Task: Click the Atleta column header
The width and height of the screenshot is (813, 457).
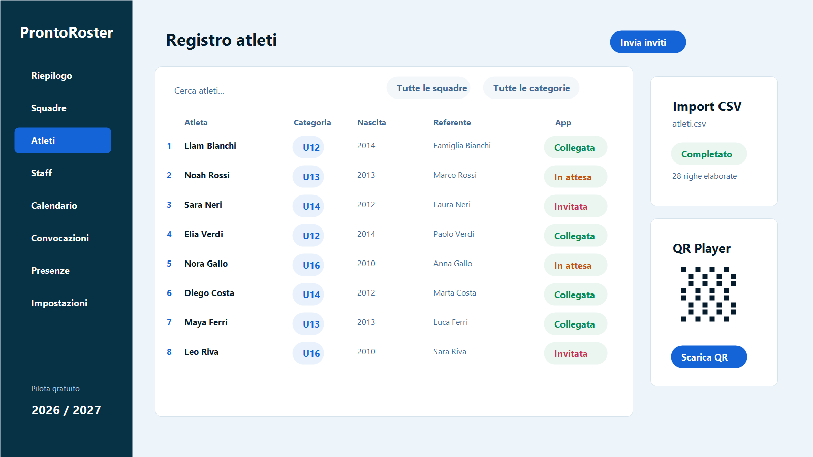Action: pos(196,123)
